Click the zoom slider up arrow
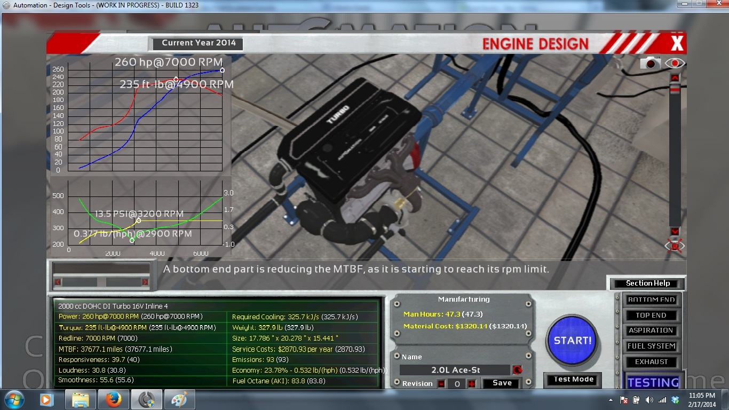Image resolution: width=729 pixels, height=410 pixels. [675, 78]
